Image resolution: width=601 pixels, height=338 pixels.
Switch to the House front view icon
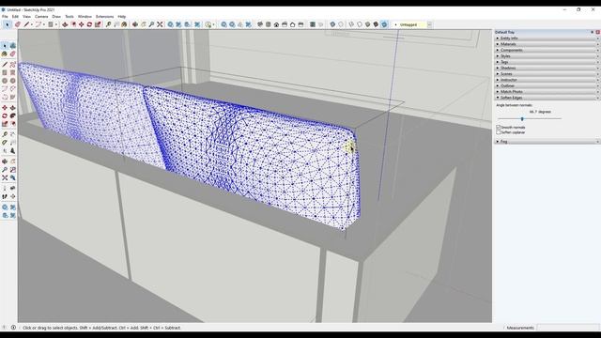coord(276,24)
